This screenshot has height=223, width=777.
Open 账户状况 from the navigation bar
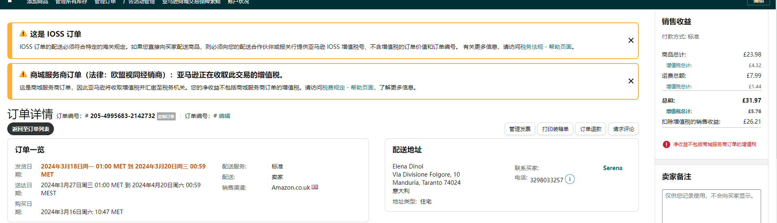tap(238, 2)
